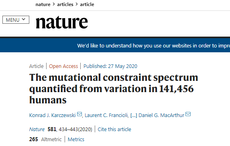230x146 pixels.
Task: Open Daniel G. MacArthur author link
Action: pyautogui.click(x=161, y=115)
